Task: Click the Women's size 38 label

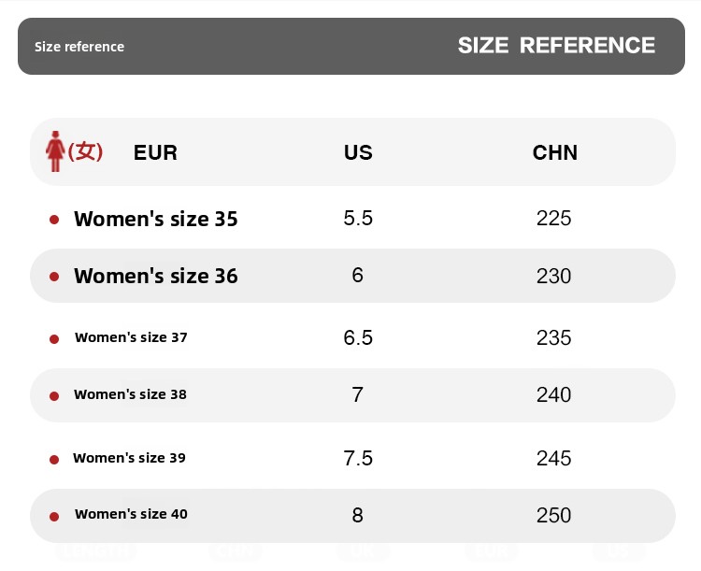Action: coord(131,394)
